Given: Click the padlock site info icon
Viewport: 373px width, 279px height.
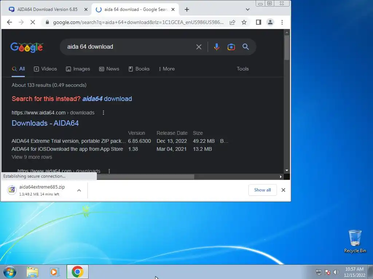Looking at the screenshot, I should click(47, 22).
